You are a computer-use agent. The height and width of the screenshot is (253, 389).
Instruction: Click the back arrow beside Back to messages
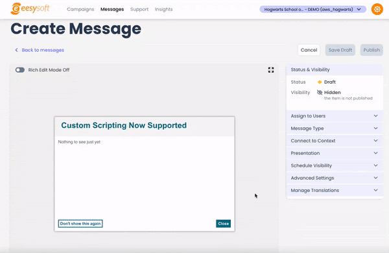(x=16, y=50)
